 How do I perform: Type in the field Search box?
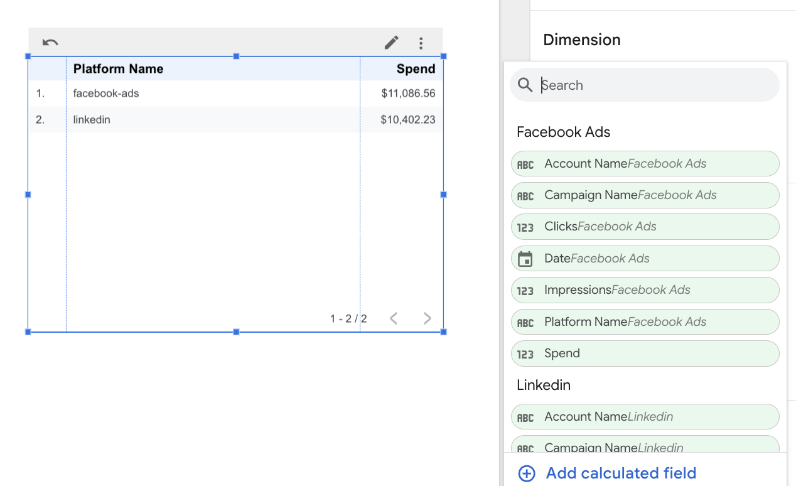[653, 85]
